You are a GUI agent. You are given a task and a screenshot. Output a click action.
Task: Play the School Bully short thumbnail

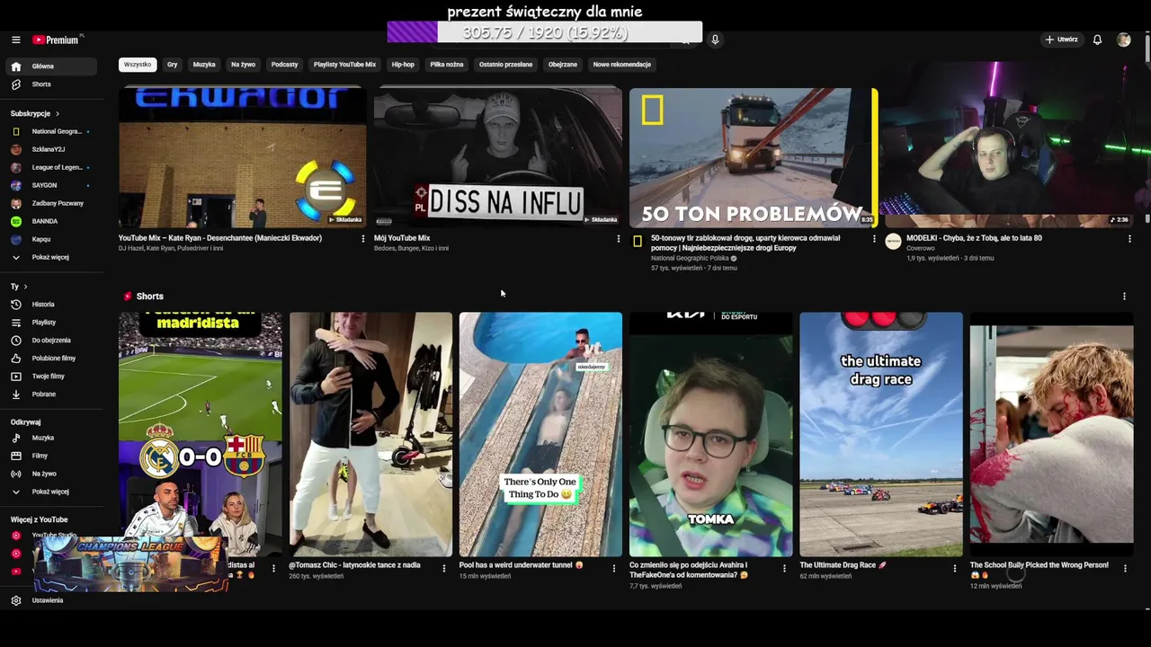1052,435
